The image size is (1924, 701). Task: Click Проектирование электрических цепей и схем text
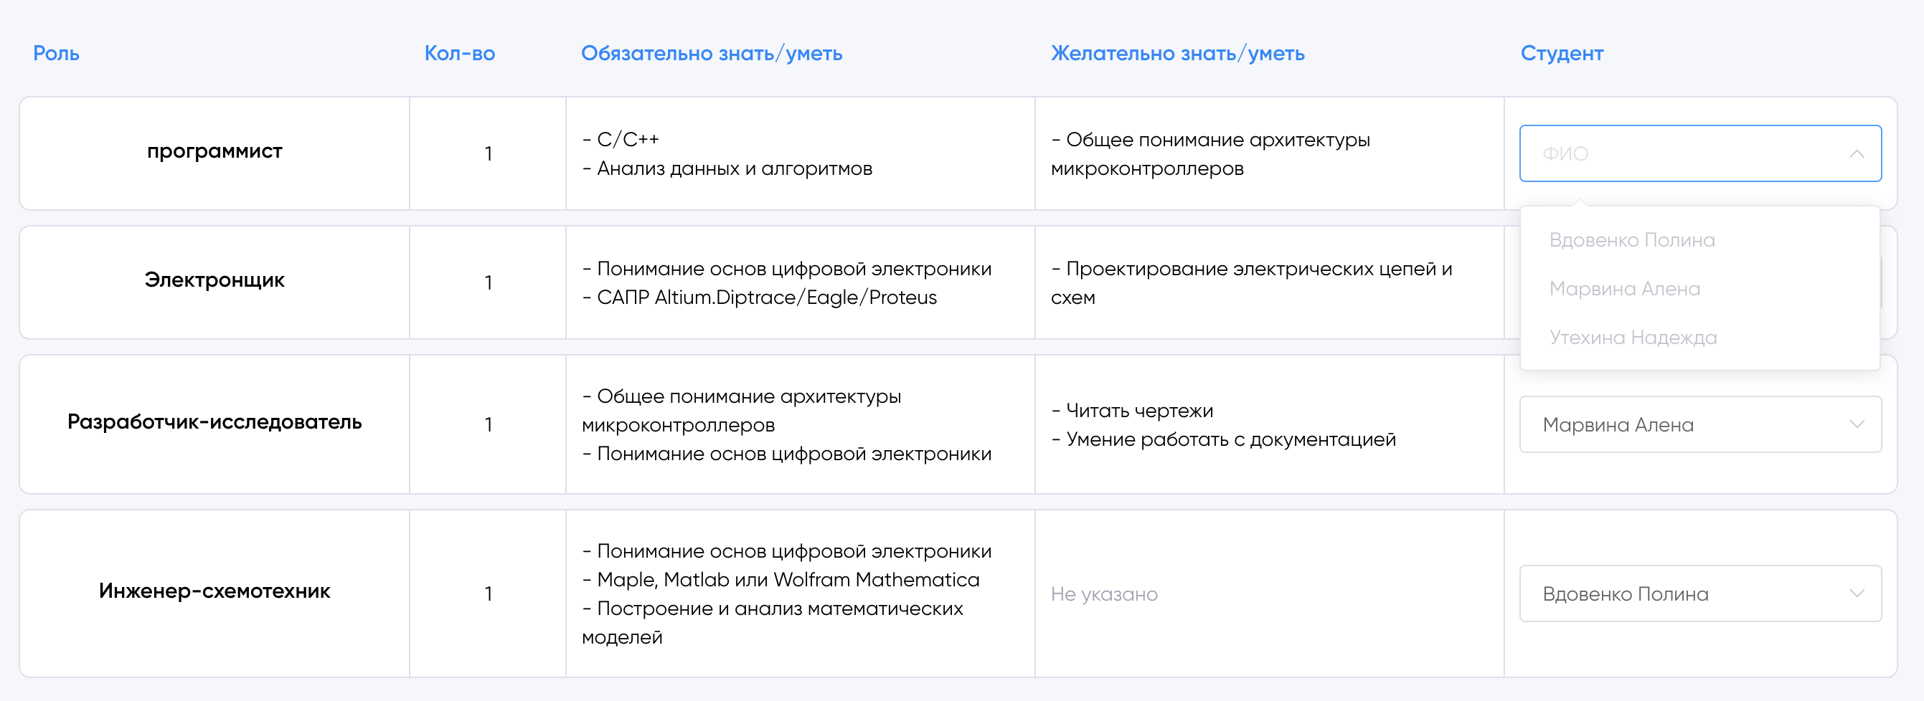pos(1252,283)
